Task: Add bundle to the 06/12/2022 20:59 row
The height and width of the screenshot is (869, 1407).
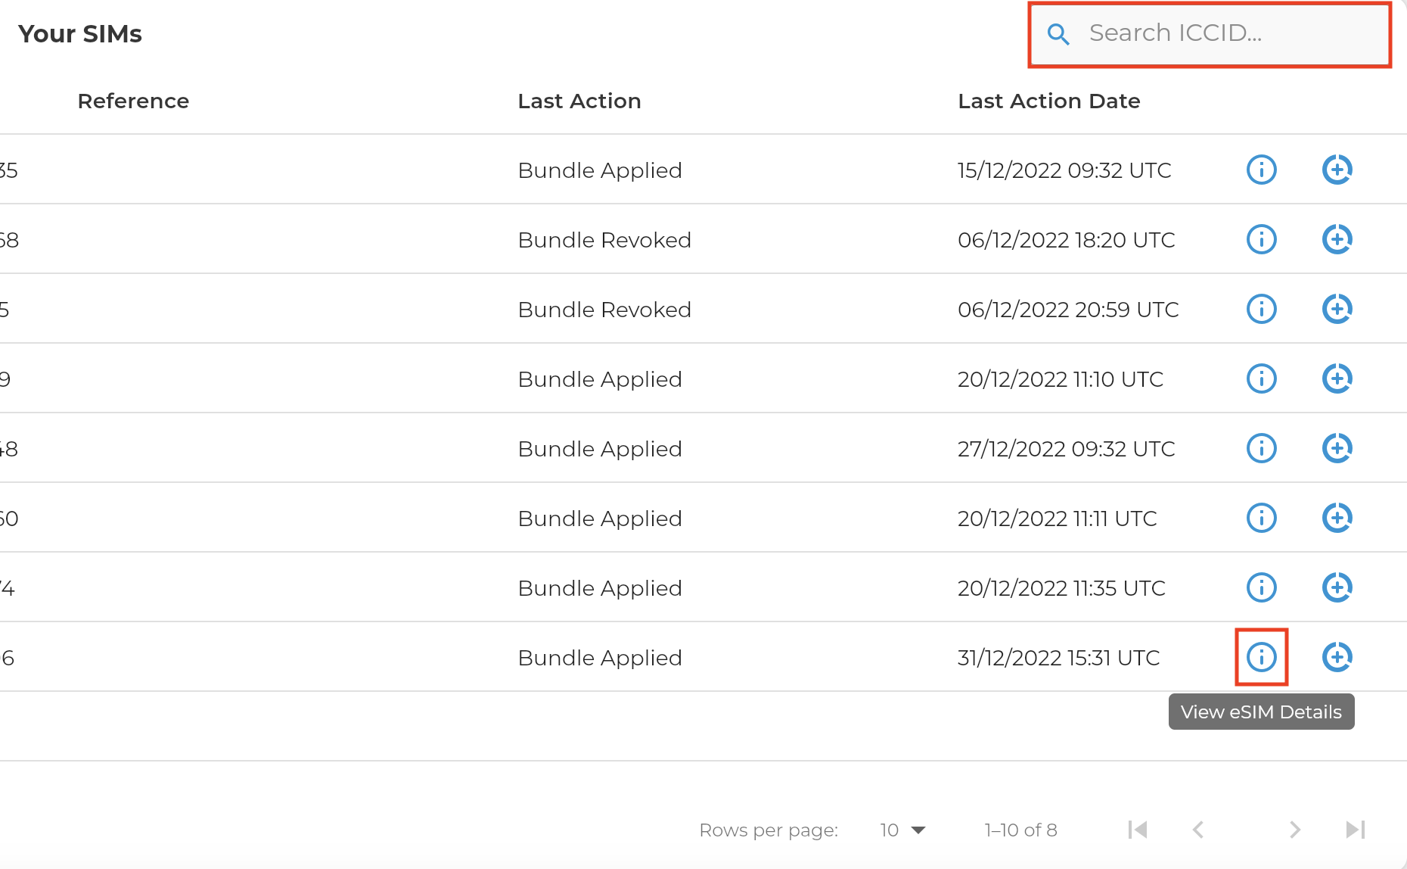Action: pyautogui.click(x=1337, y=309)
